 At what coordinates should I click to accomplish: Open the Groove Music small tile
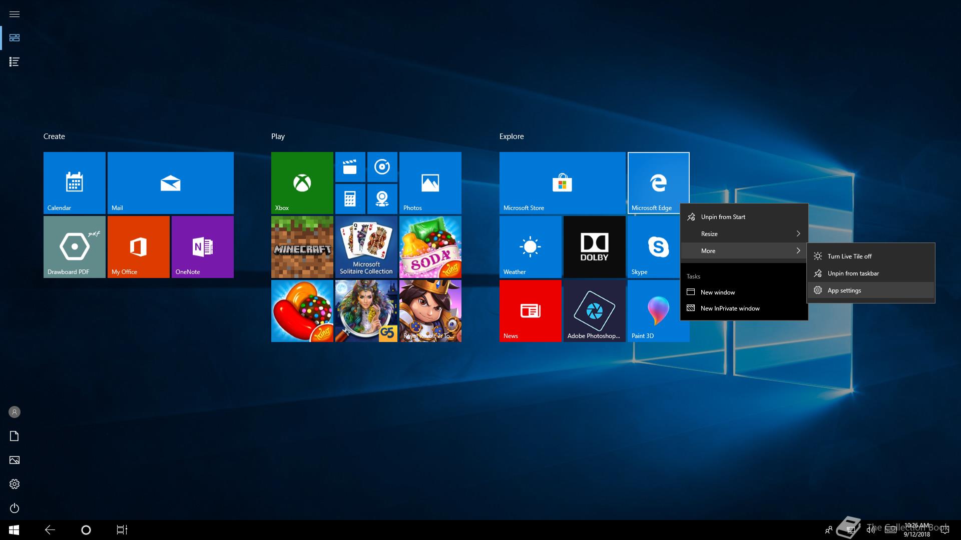coord(382,167)
